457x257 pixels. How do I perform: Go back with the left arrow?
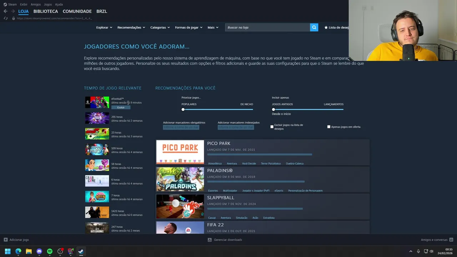(5, 11)
